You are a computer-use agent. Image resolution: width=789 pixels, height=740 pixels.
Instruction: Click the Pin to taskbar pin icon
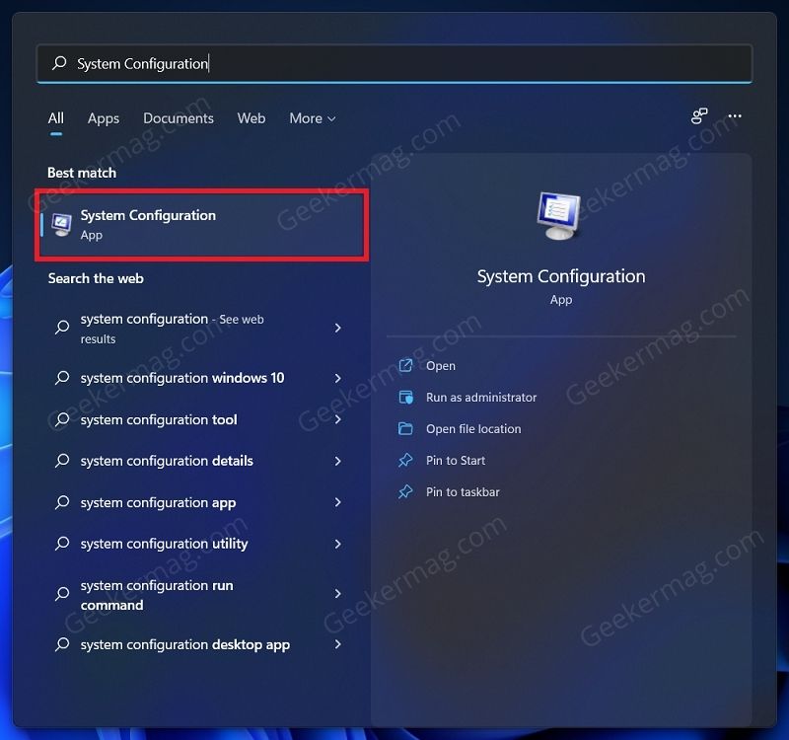(x=405, y=491)
